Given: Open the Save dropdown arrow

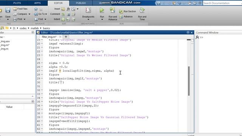Looking at the screenshot, I should click(x=8, y=19).
